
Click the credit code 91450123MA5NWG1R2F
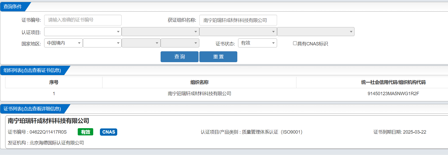click(x=393, y=94)
